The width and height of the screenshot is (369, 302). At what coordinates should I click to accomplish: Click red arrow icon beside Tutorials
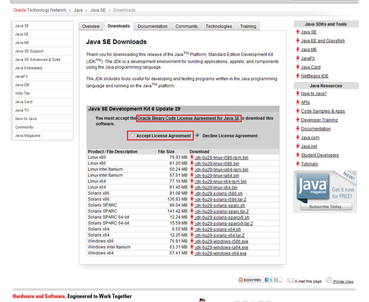point(298,164)
